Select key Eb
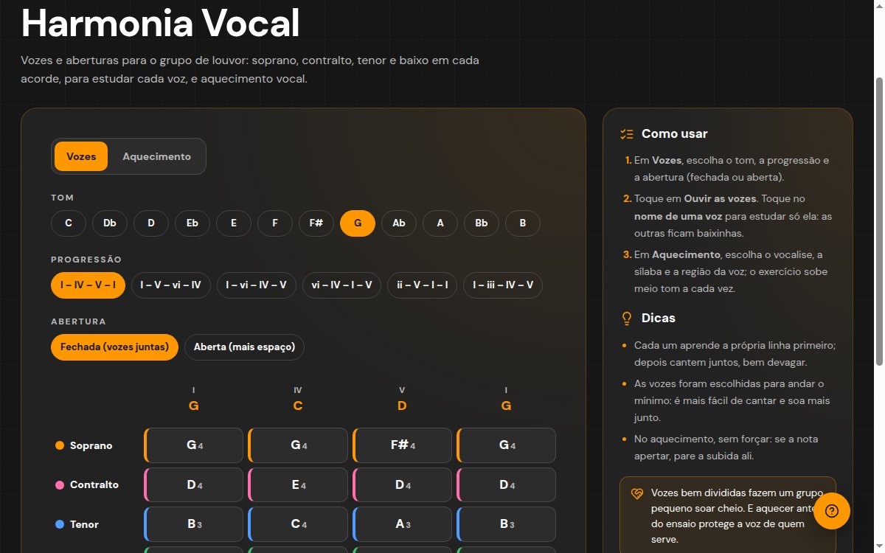885x553 pixels. point(192,223)
